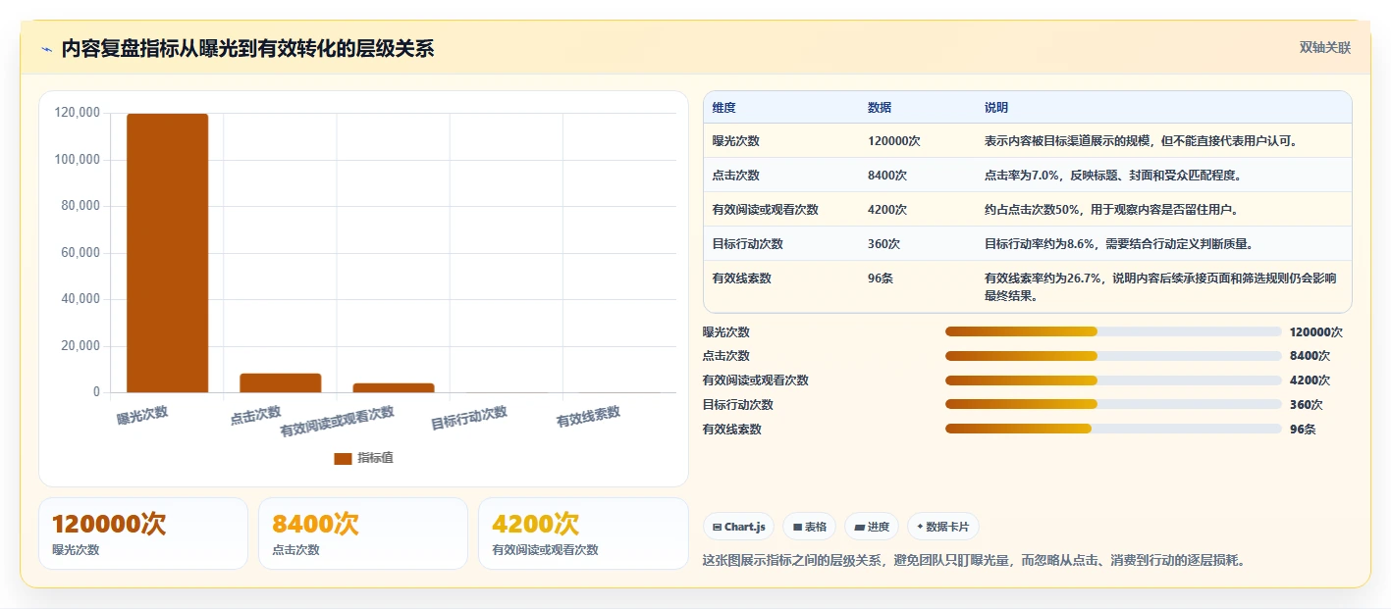Click the tall 曝光次数 bar in the chart
1391x609 pixels.
[168, 253]
